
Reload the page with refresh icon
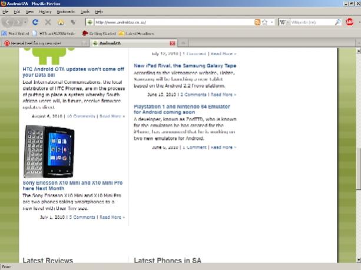coord(35,22)
